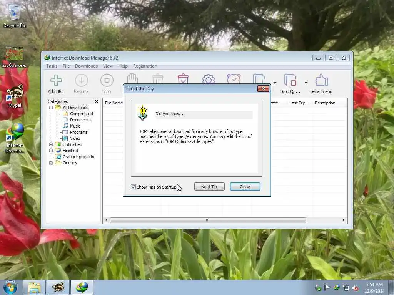Open the Registration menu
This screenshot has width=394, height=295.
click(x=145, y=66)
